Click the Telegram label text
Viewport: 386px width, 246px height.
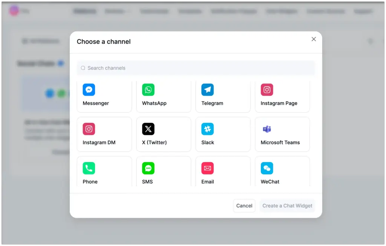click(212, 103)
